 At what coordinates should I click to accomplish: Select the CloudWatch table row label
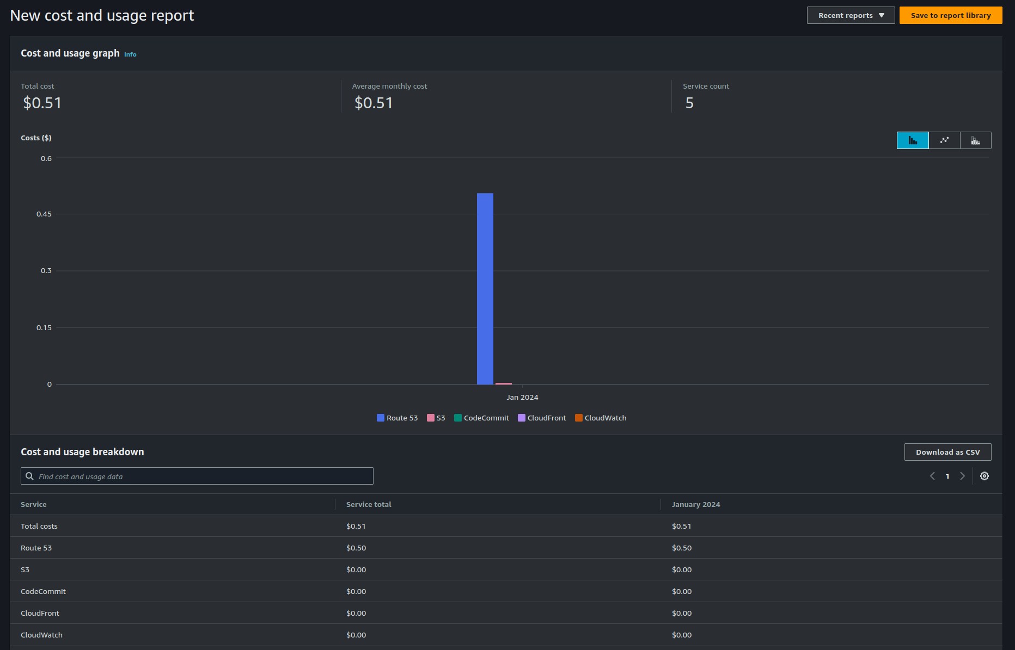[42, 635]
